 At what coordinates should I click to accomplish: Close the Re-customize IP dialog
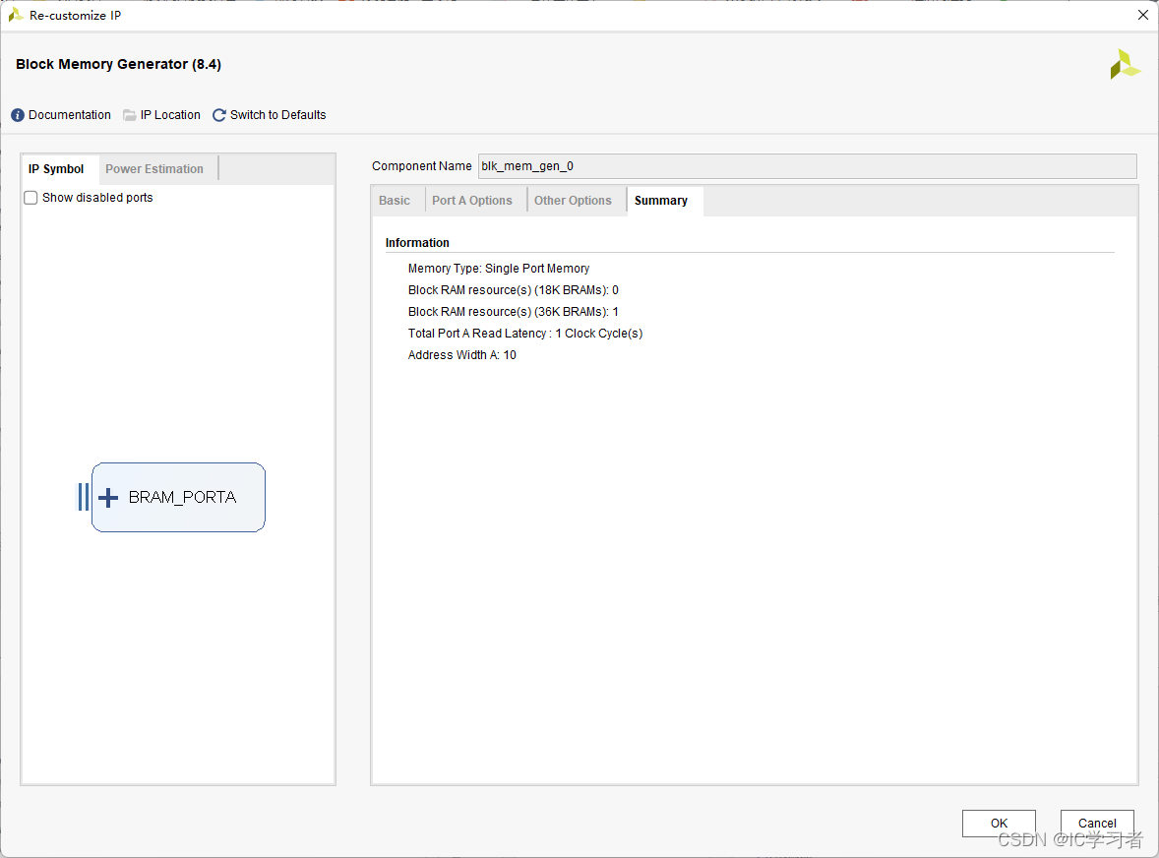pyautogui.click(x=1142, y=15)
